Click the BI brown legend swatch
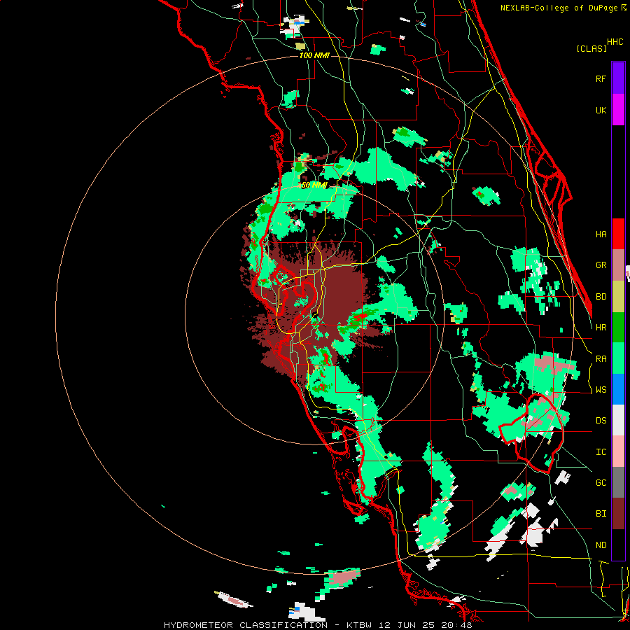 click(x=618, y=514)
